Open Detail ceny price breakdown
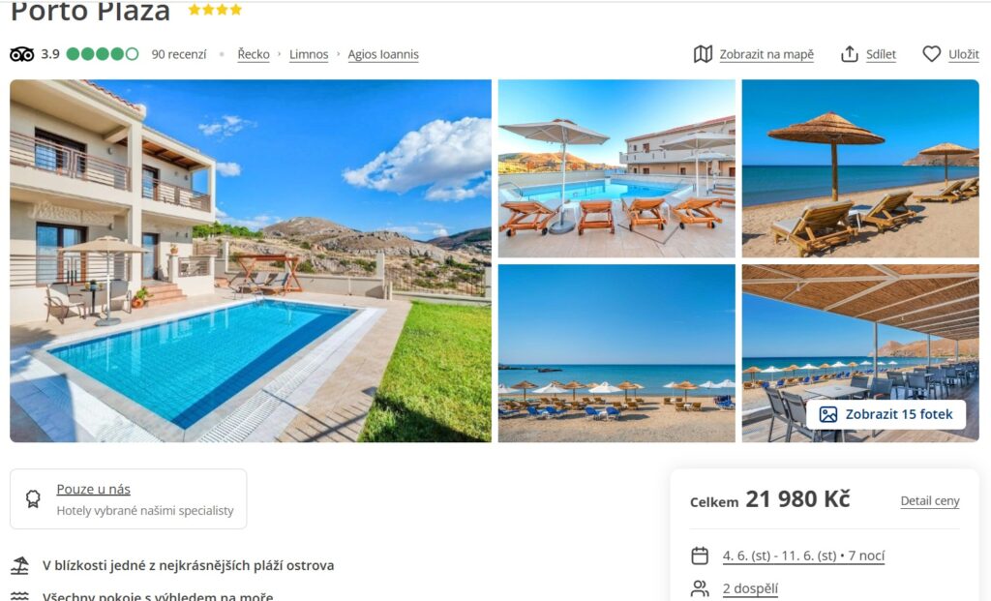 click(930, 501)
